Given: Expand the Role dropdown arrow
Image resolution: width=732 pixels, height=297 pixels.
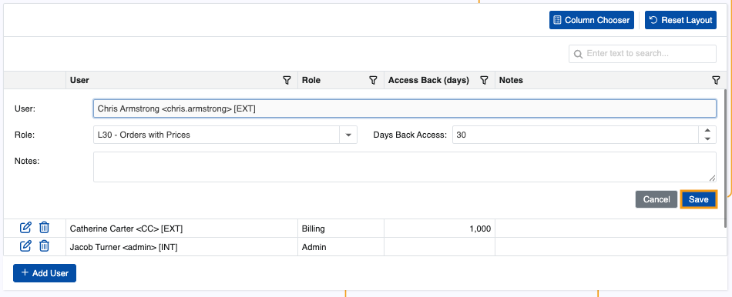Looking at the screenshot, I should [348, 135].
